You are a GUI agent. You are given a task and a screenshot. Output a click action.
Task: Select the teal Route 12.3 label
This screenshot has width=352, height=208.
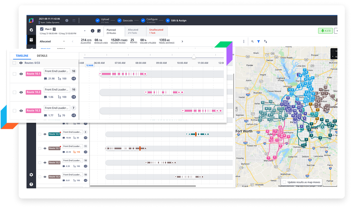click(x=55, y=134)
